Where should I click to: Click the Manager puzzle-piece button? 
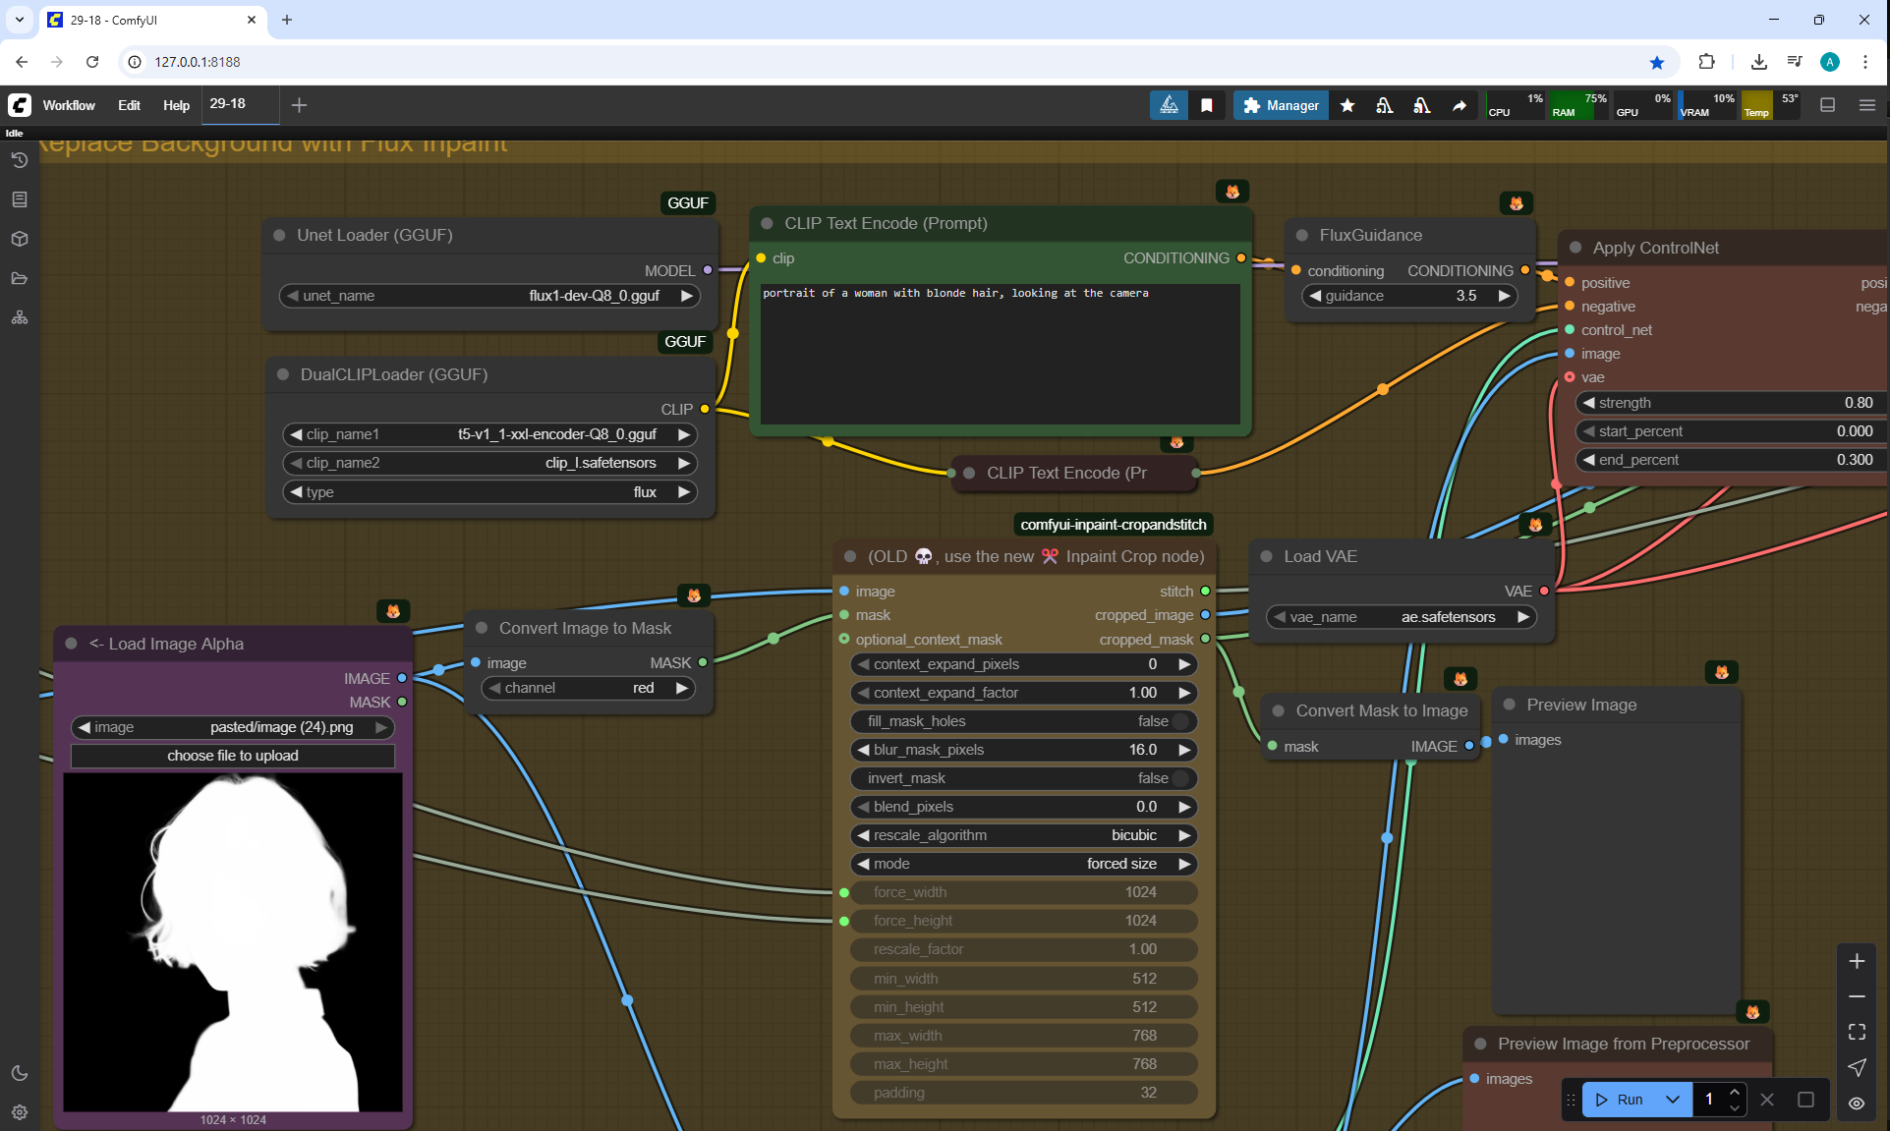point(1281,105)
